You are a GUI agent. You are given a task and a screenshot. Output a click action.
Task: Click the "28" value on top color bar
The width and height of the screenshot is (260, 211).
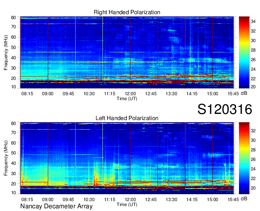pos(253,50)
